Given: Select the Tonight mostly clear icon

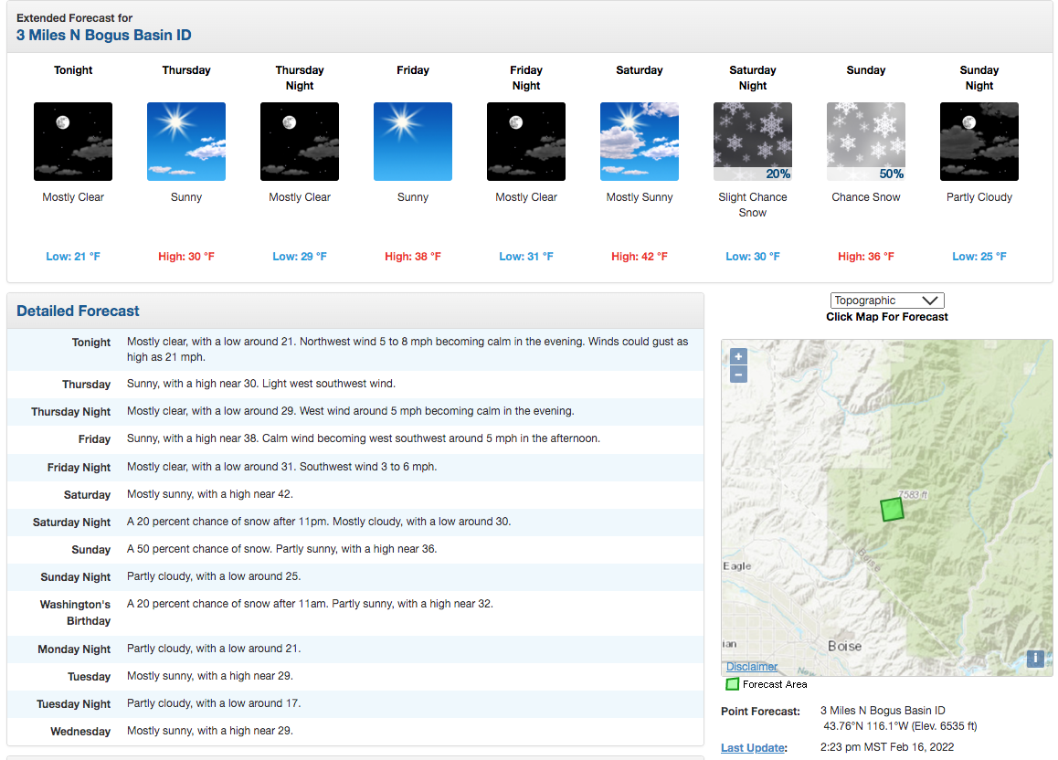Looking at the screenshot, I should pyautogui.click(x=73, y=142).
